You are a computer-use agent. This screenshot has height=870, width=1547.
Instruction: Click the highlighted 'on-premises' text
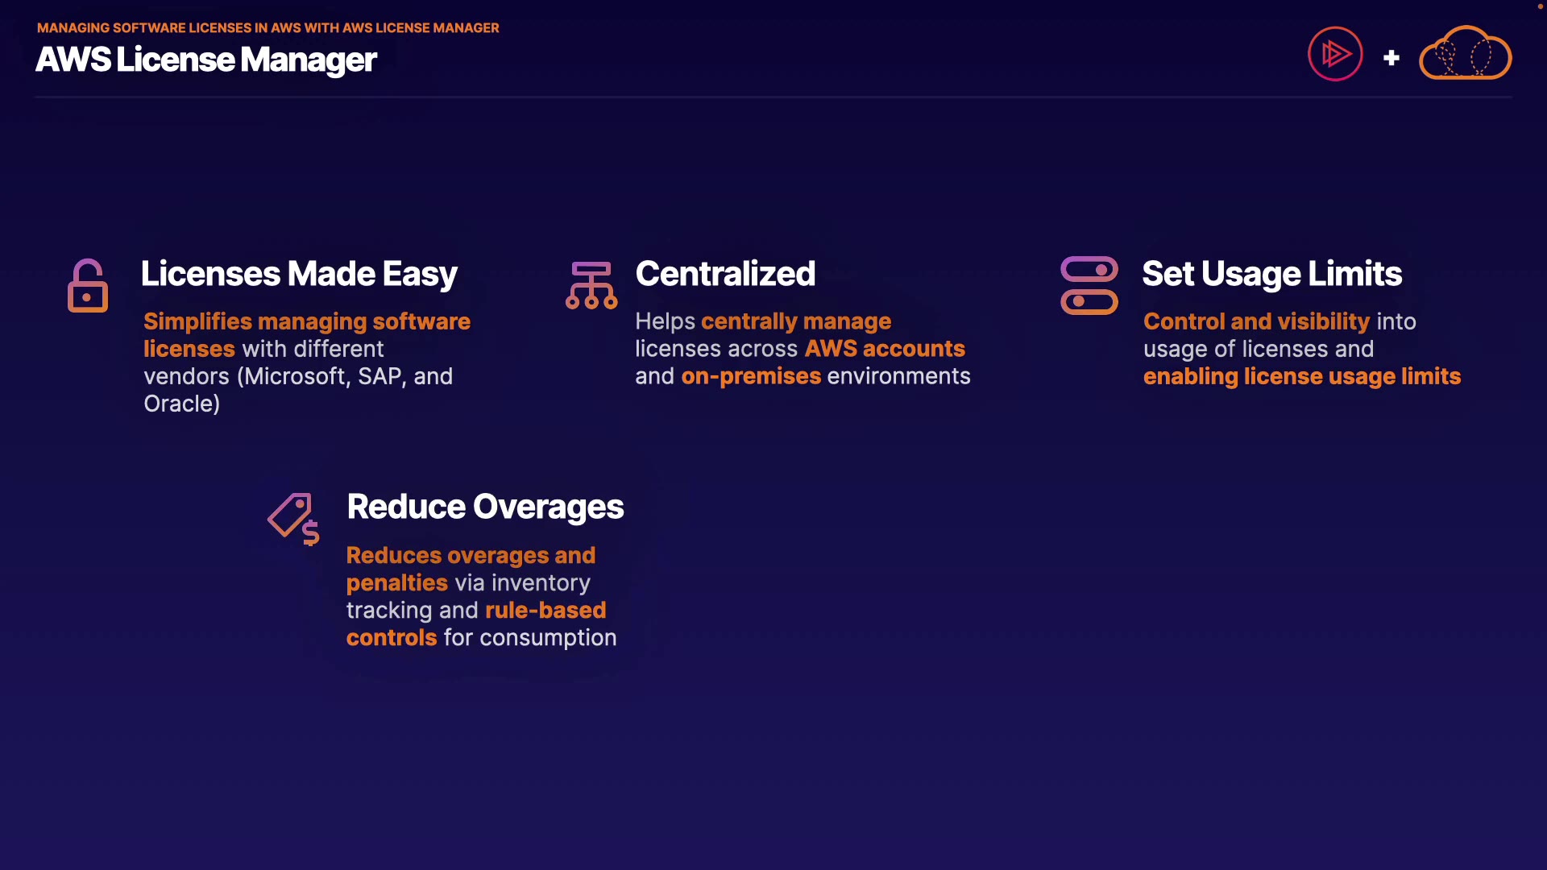coord(751,376)
